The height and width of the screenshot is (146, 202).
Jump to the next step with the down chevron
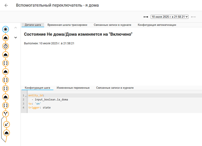(x=16, y=37)
